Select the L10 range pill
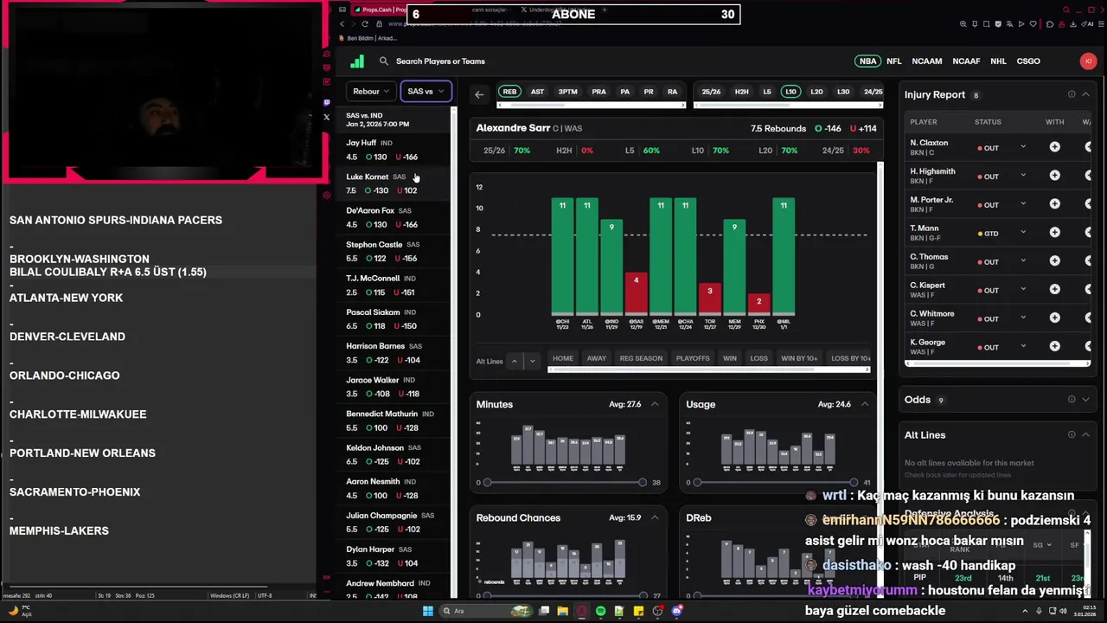This screenshot has height=623, width=1107. click(790, 92)
